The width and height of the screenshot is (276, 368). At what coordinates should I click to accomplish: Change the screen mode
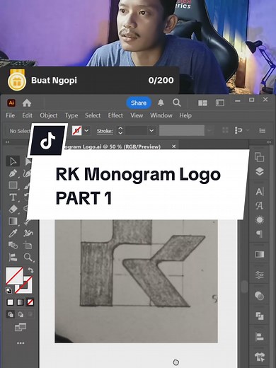[x=21, y=327]
